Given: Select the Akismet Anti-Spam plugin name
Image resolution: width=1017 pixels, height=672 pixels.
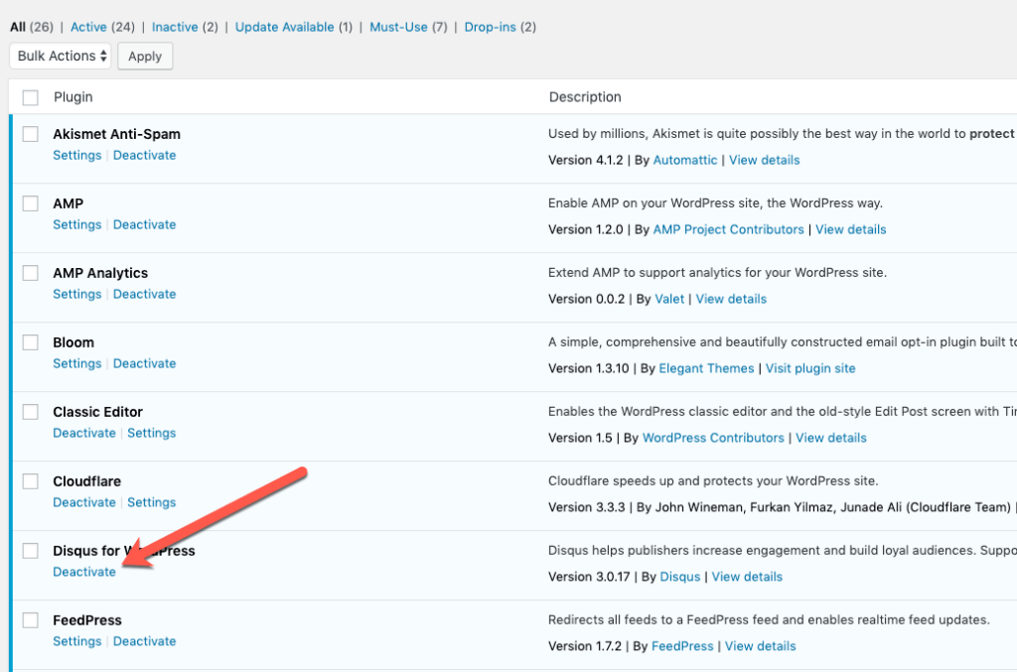Looking at the screenshot, I should click(117, 134).
